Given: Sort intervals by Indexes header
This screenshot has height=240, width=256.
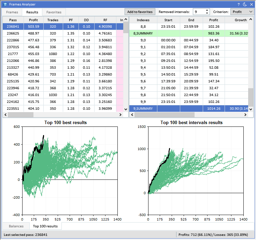Looking at the screenshot, I should click(x=143, y=20).
